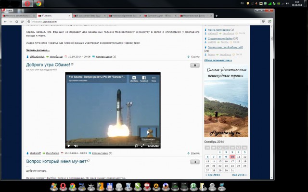Click the floppy disk dock icon
This screenshot has width=308, height=192.
110,187
